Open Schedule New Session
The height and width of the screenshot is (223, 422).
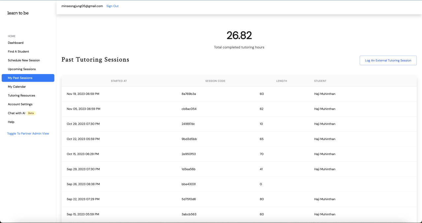coord(24,60)
